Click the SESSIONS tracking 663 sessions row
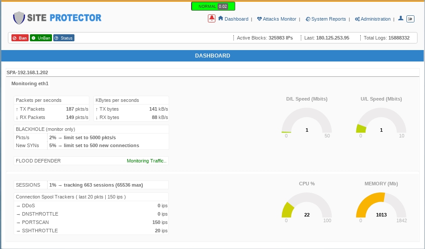The width and height of the screenshot is (425, 249). pyautogui.click(x=91, y=185)
